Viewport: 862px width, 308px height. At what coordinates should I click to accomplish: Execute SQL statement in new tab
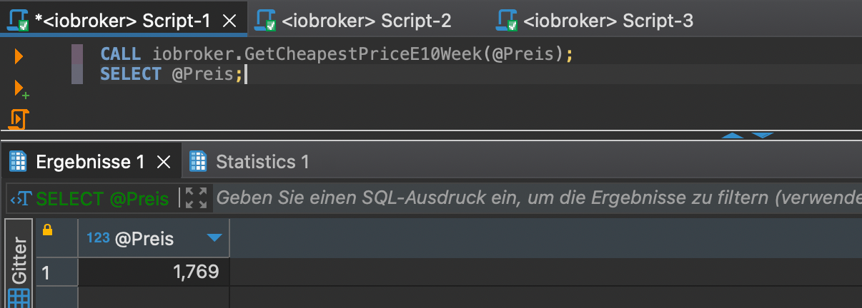coord(21,89)
